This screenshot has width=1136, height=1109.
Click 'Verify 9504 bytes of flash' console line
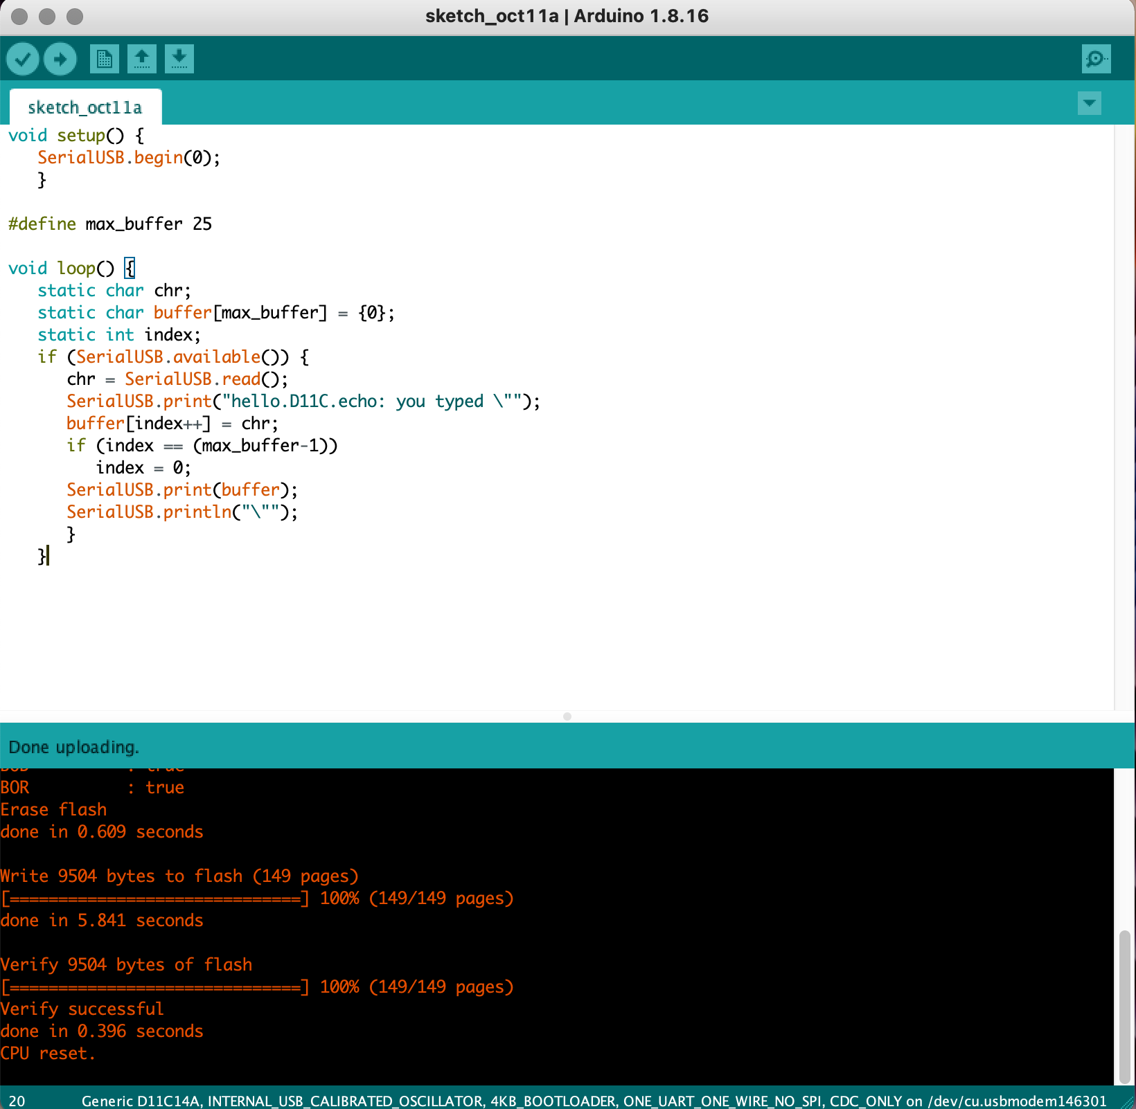point(127,964)
